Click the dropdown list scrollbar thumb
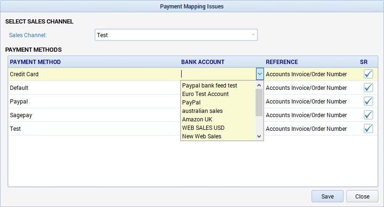 coord(259,103)
